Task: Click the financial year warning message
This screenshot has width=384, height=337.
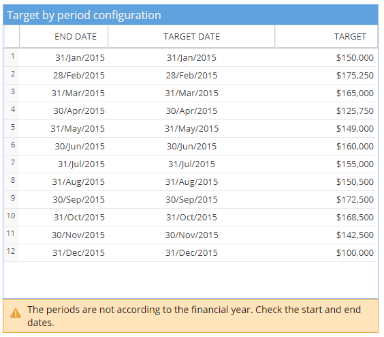Action: (x=194, y=316)
